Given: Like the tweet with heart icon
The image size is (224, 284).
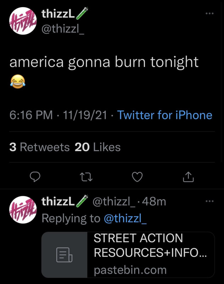Looking at the screenshot, I should click(x=137, y=176).
